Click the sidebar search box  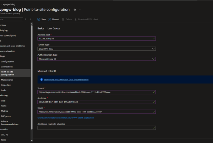[11, 19]
